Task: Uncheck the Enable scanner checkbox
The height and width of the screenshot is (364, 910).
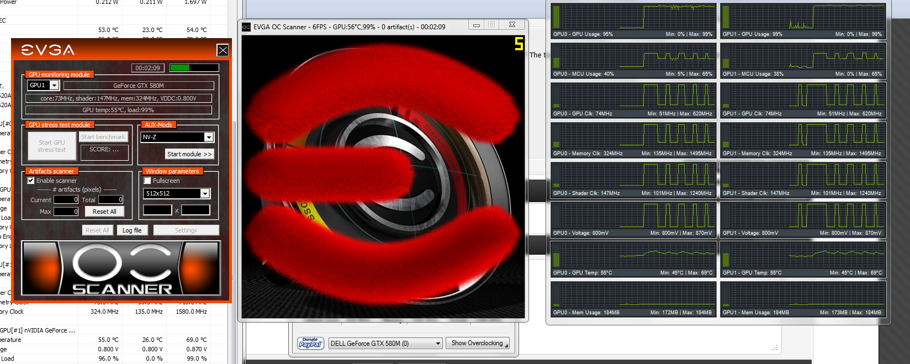Action: (x=31, y=180)
